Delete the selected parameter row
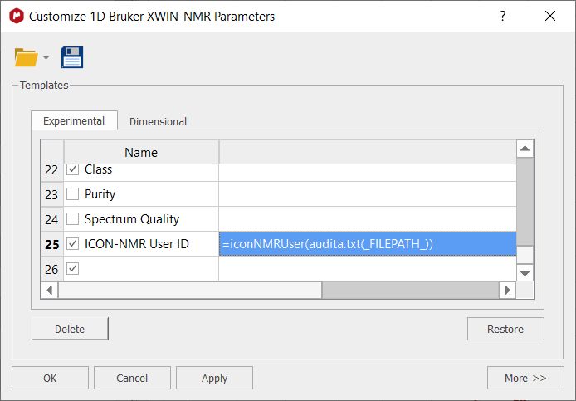The height and width of the screenshot is (401, 576). (70, 329)
